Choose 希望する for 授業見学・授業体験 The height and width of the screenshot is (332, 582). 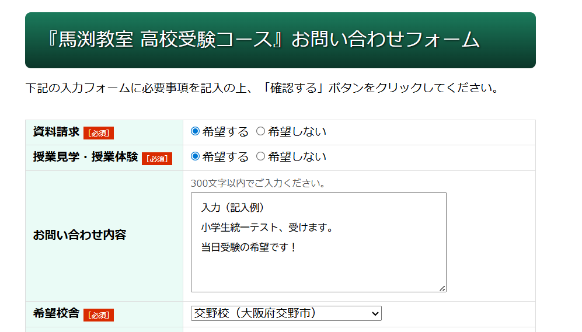pyautogui.click(x=196, y=156)
